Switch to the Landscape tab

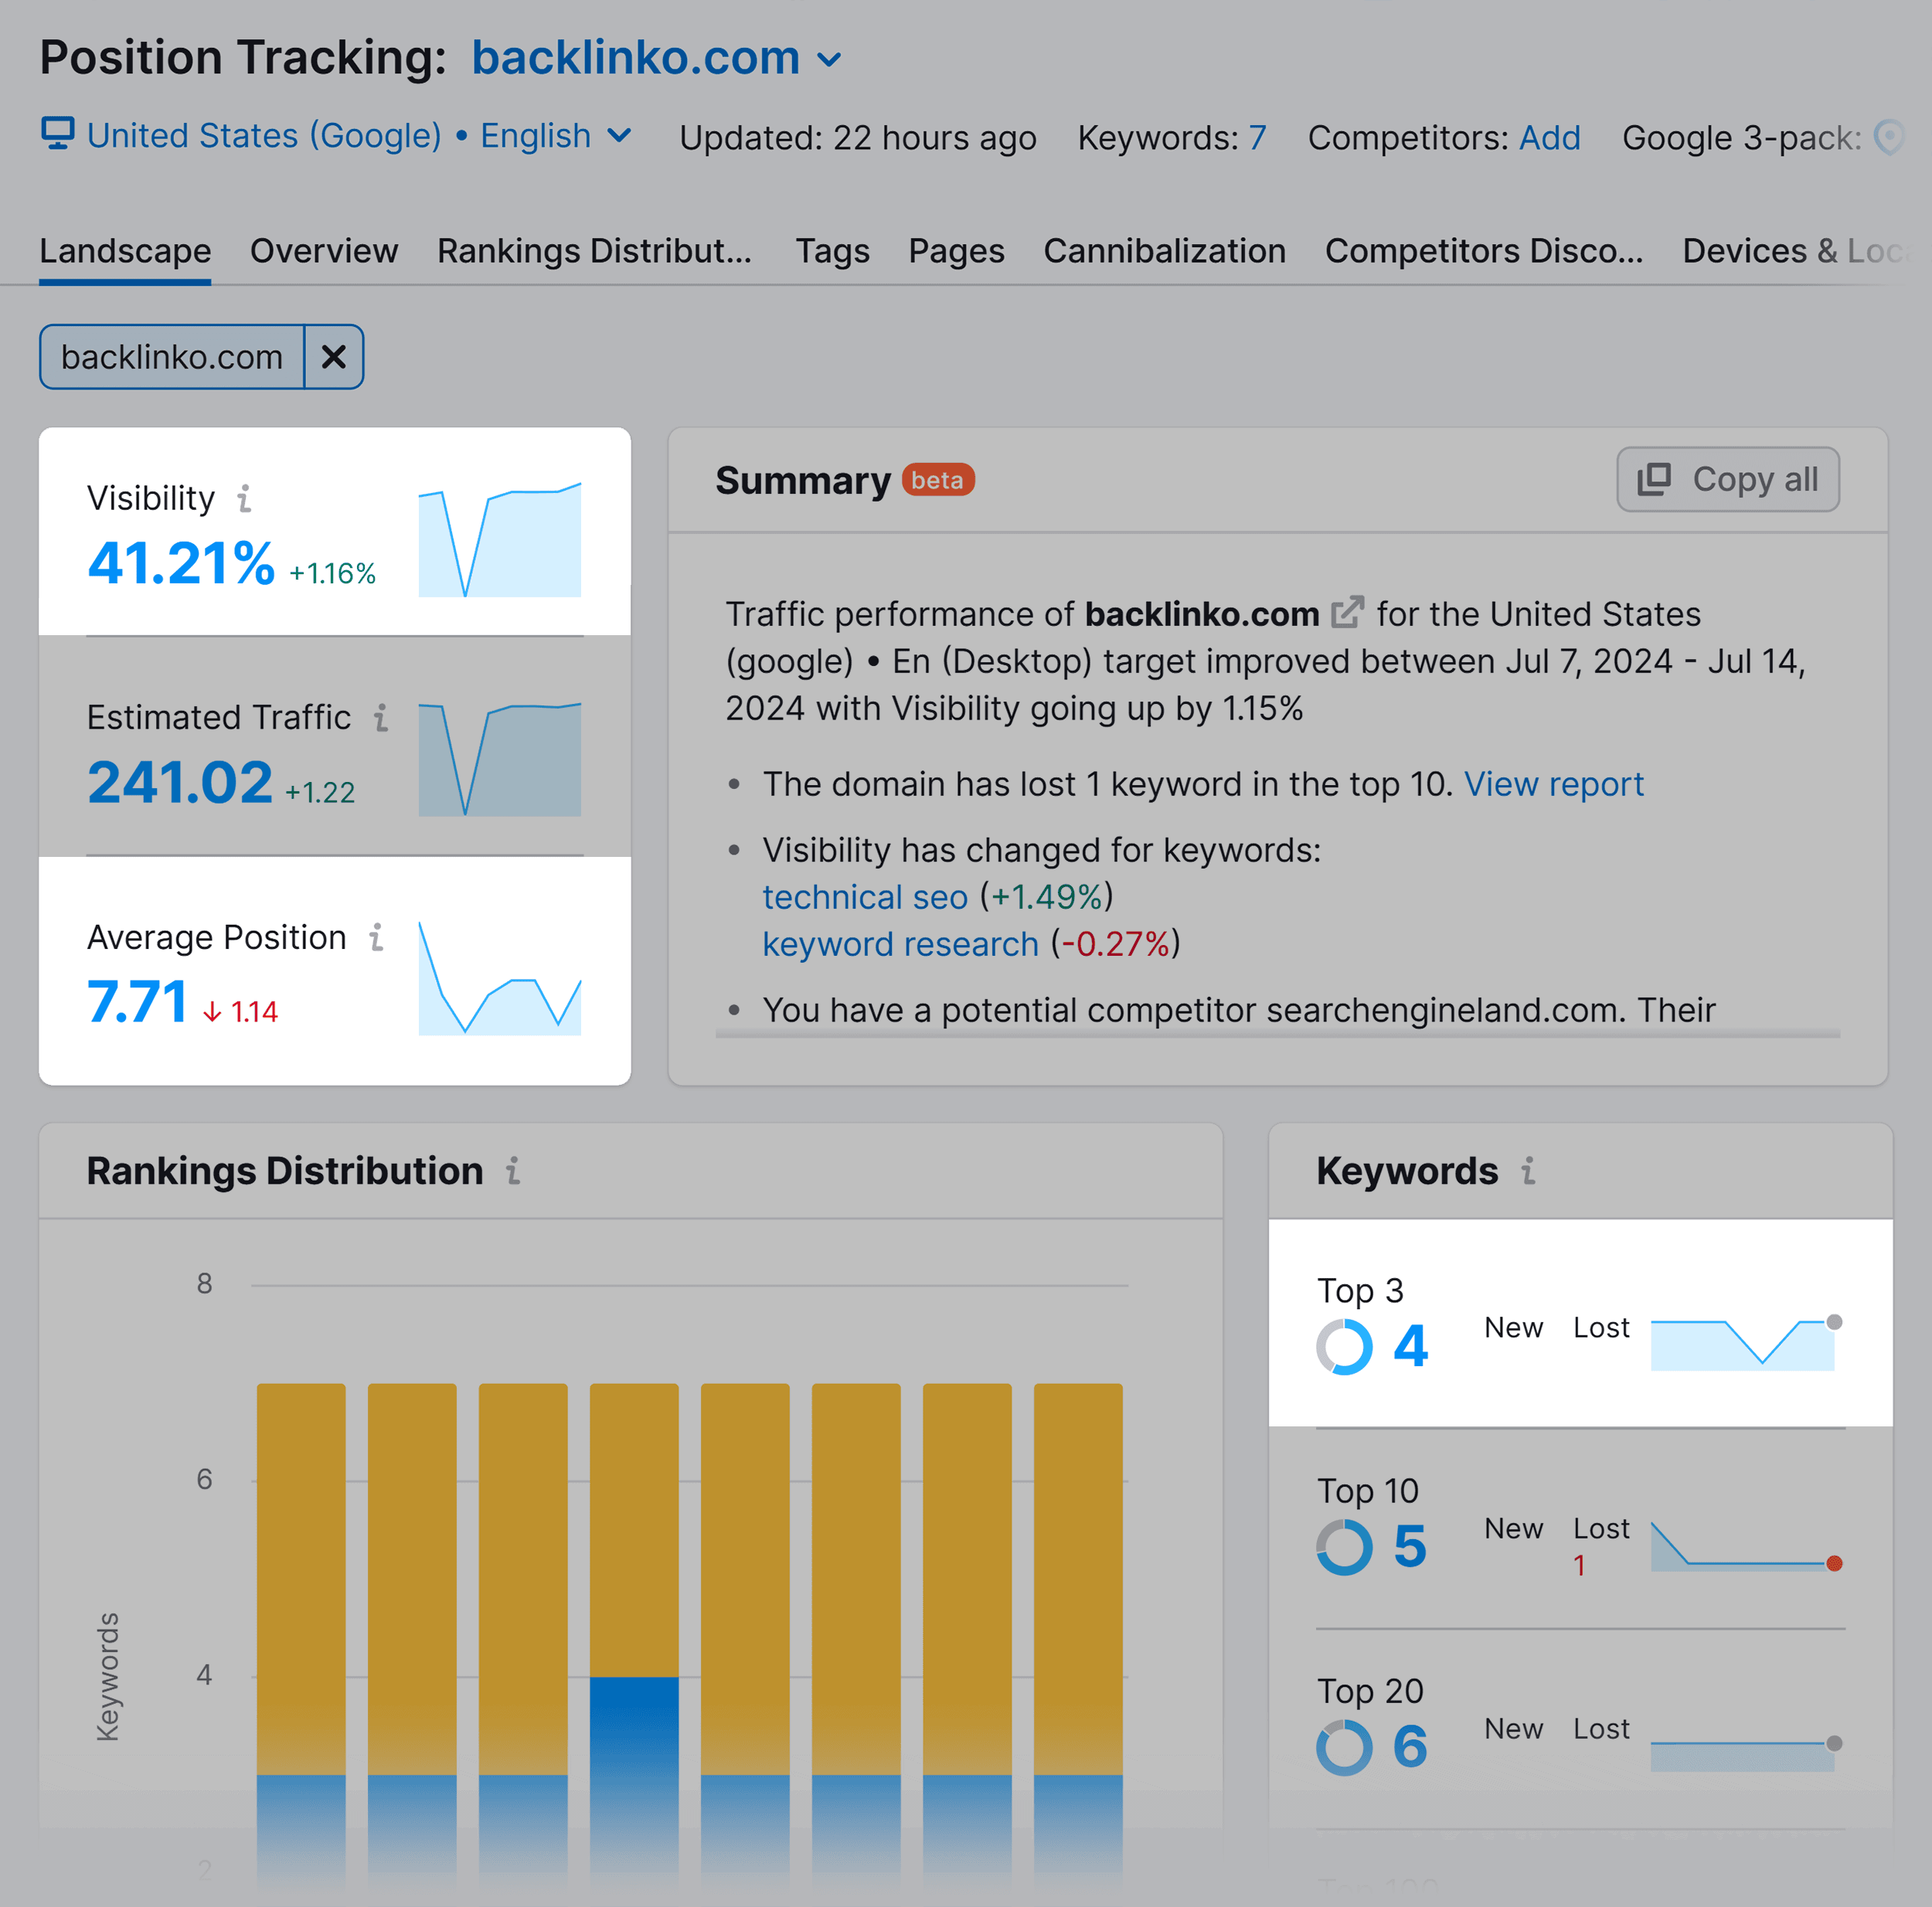[125, 250]
